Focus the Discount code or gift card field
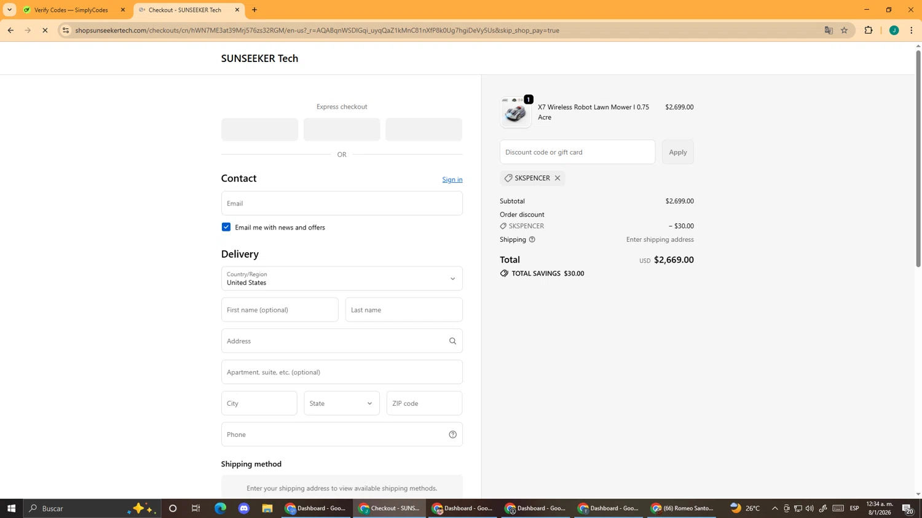Viewport: 922px width, 518px height. coord(578,152)
